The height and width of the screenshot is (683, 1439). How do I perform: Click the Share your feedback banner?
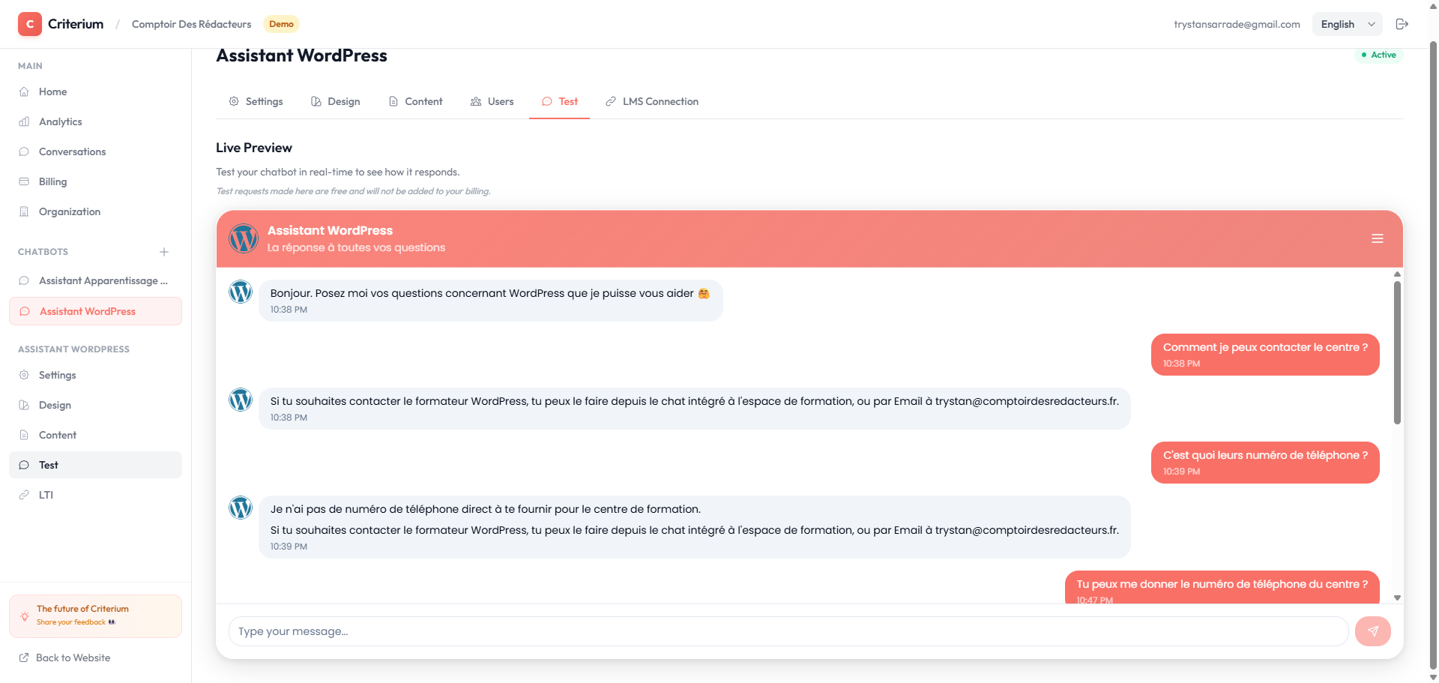pyautogui.click(x=95, y=616)
